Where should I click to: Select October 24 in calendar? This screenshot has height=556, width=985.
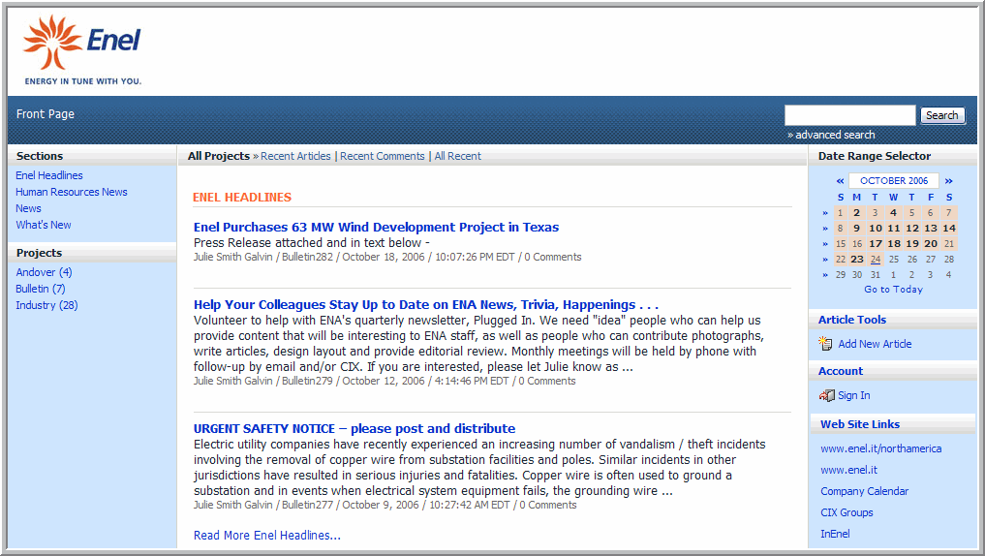click(x=876, y=259)
